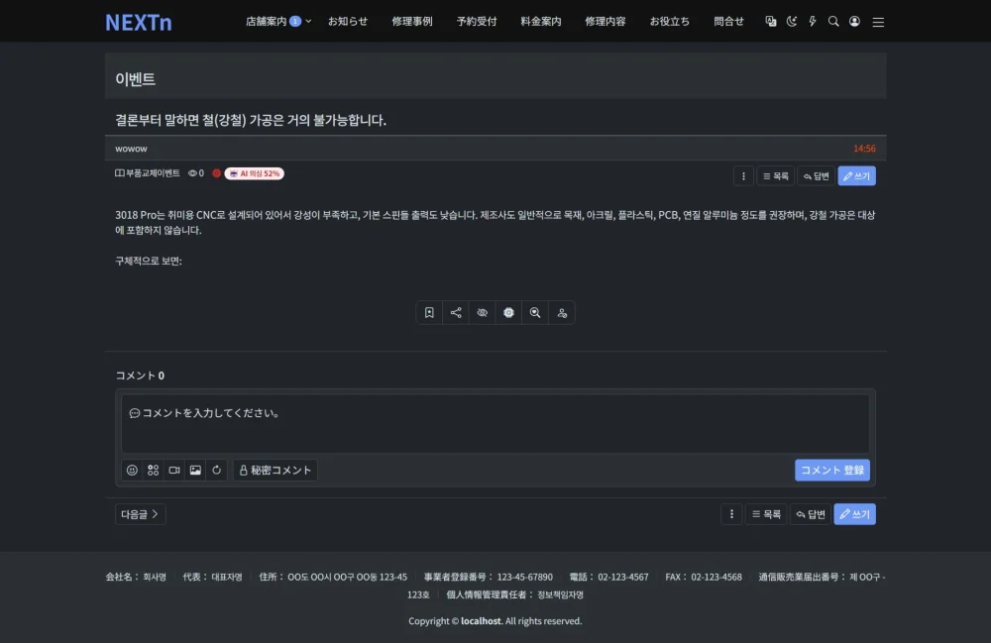Click the lightning bolt icon in header
Viewport: 991px width, 643px height.
(x=813, y=22)
